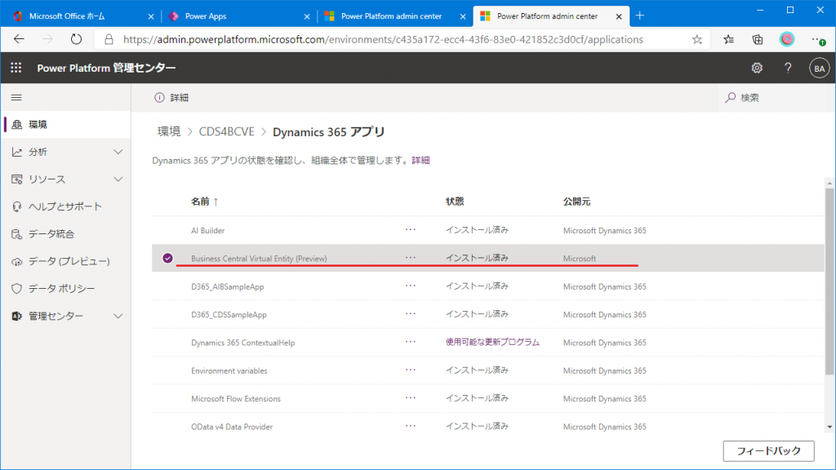Click the 公開元 column header
836x470 pixels.
[577, 202]
